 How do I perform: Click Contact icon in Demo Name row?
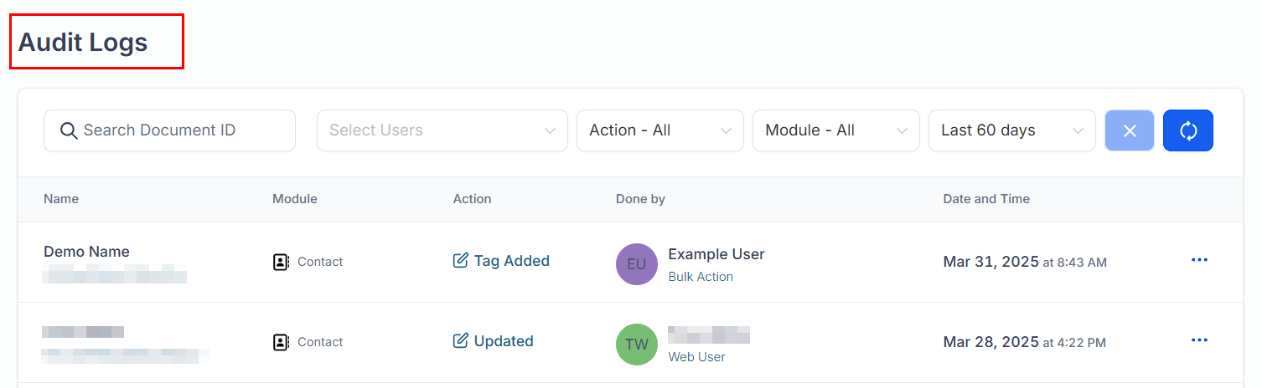[x=282, y=262]
